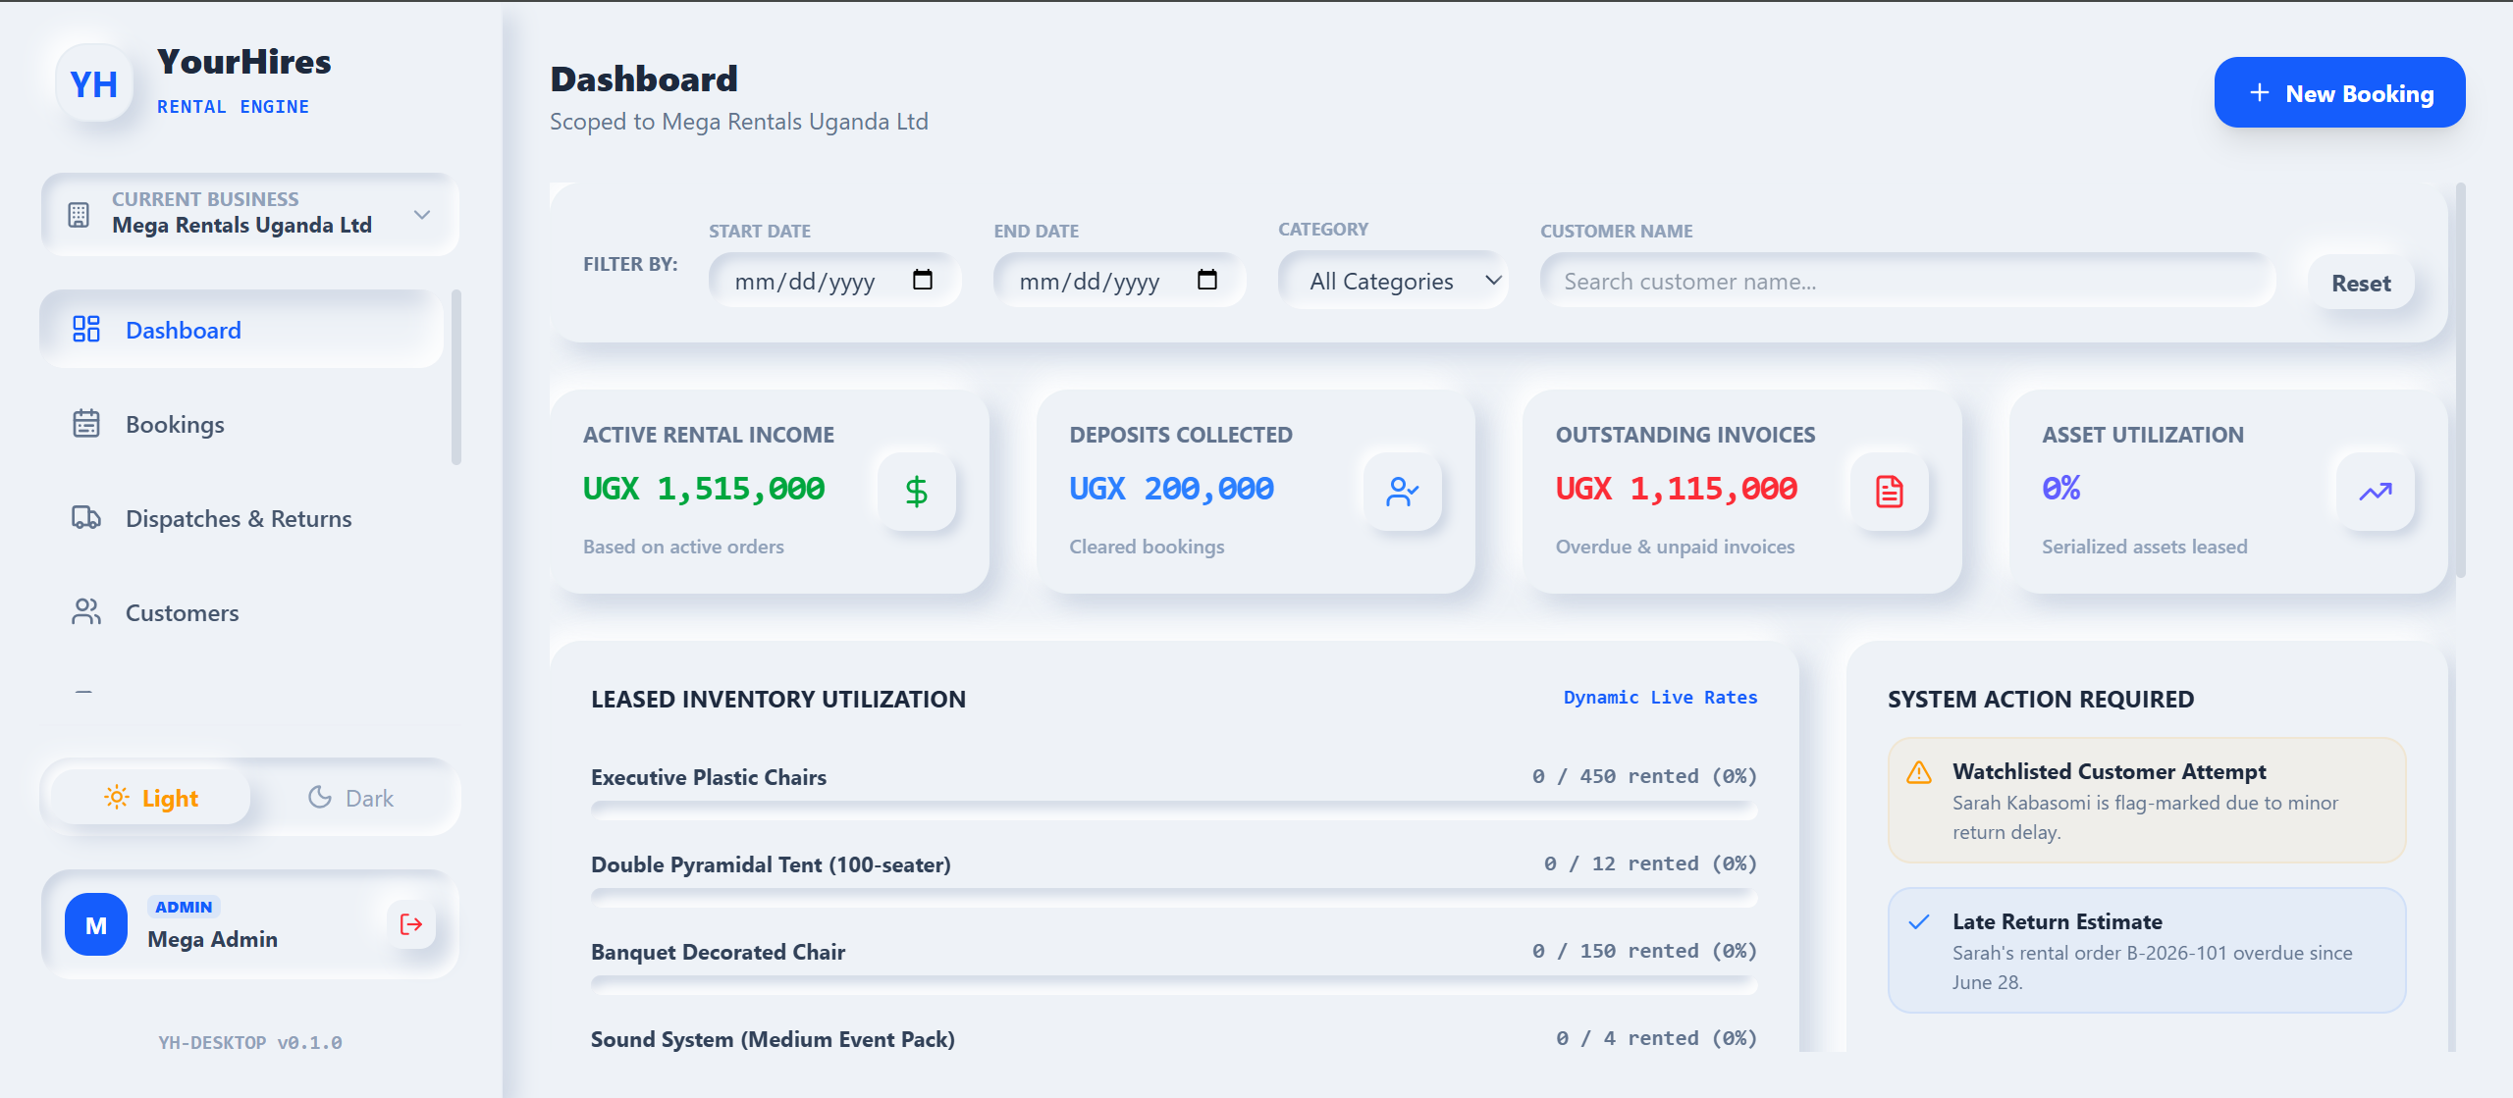Screen dimensions: 2513x1098
Task: Click the System Action Required heading
Action: [x=2040, y=699]
